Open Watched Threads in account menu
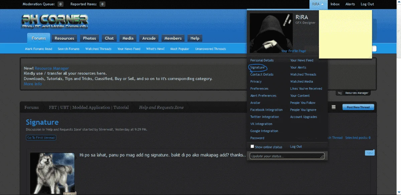Image resolution: width=401 pixels, height=195 pixels. (303, 74)
